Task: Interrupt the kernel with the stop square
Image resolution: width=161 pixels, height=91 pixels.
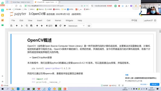Action: pos(56,26)
